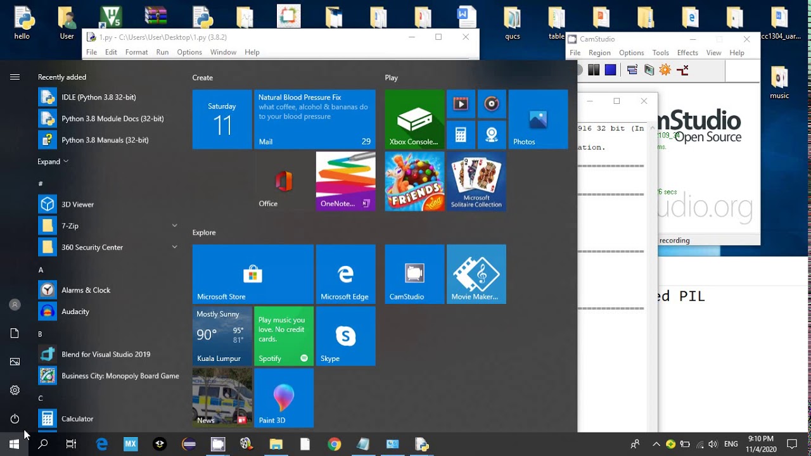Open the Movies & TV small tile
Image resolution: width=811 pixels, height=456 pixels.
[461, 104]
